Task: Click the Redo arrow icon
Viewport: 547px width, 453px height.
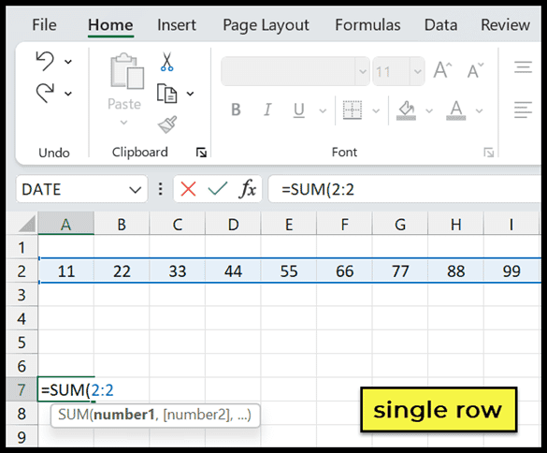Action: 45,93
